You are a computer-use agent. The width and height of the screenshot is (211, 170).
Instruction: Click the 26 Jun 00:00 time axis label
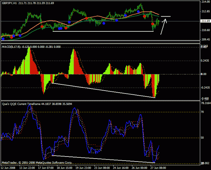[x=139, y=168]
